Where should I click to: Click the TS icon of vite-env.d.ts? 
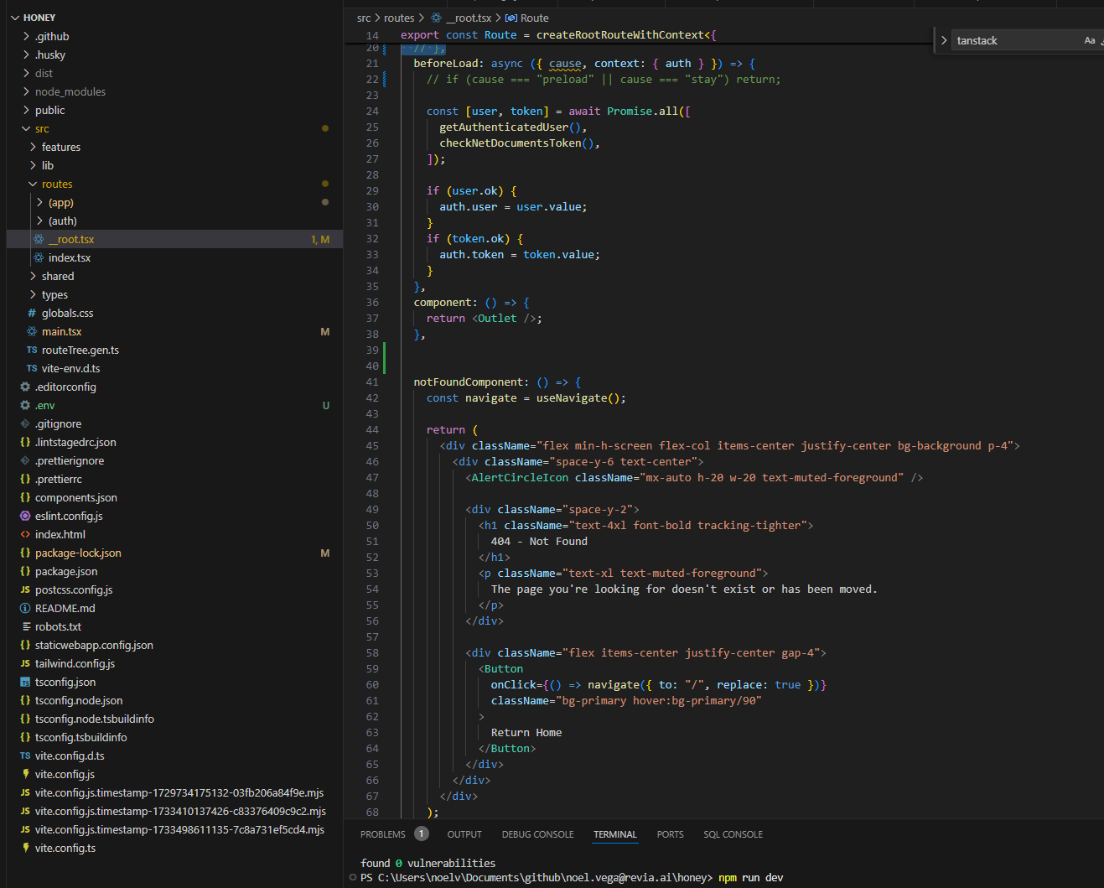coord(32,368)
